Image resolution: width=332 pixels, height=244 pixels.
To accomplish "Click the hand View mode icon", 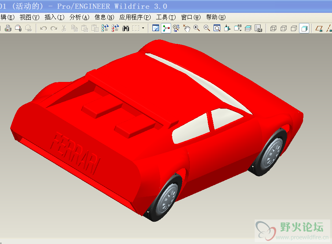I will [x=187, y=28].
